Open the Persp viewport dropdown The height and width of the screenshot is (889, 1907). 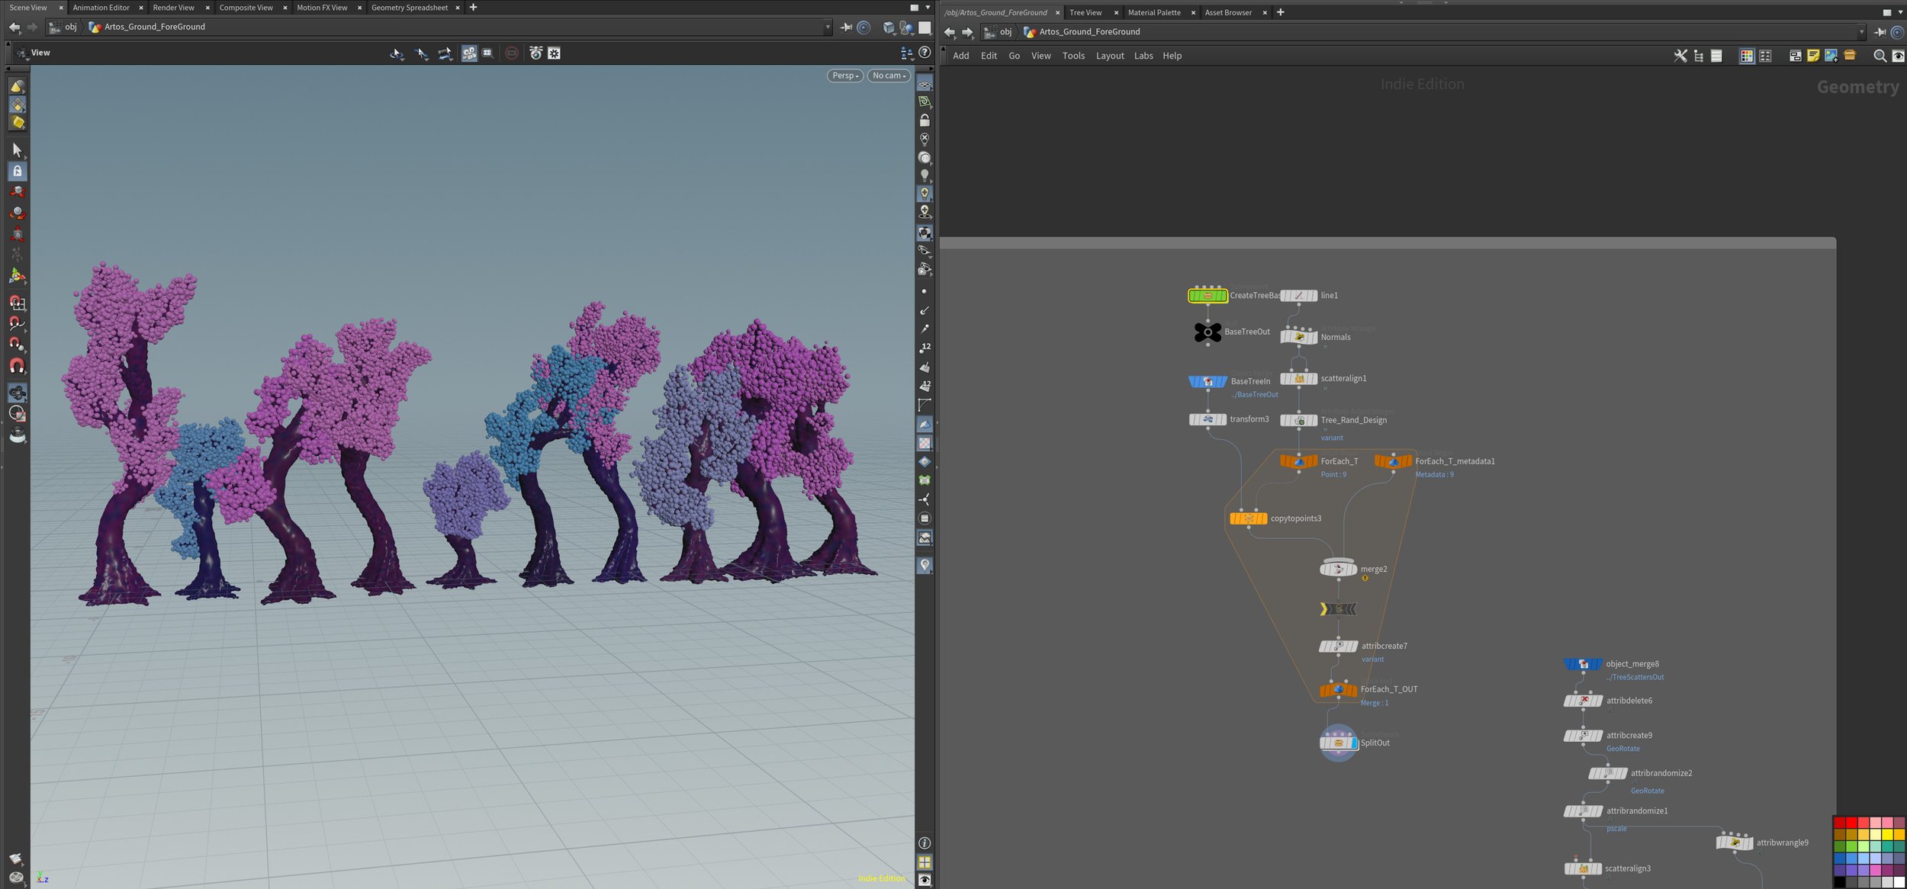(x=844, y=75)
